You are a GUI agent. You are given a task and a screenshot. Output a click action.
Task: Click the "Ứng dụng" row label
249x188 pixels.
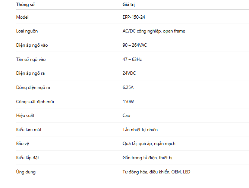point(26,172)
